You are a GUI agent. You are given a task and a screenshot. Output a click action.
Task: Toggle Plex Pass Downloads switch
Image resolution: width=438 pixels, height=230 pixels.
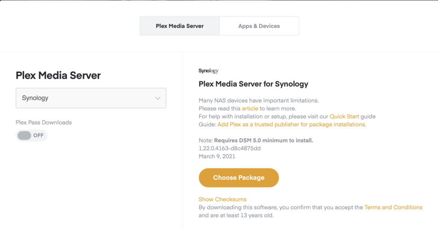click(x=25, y=135)
